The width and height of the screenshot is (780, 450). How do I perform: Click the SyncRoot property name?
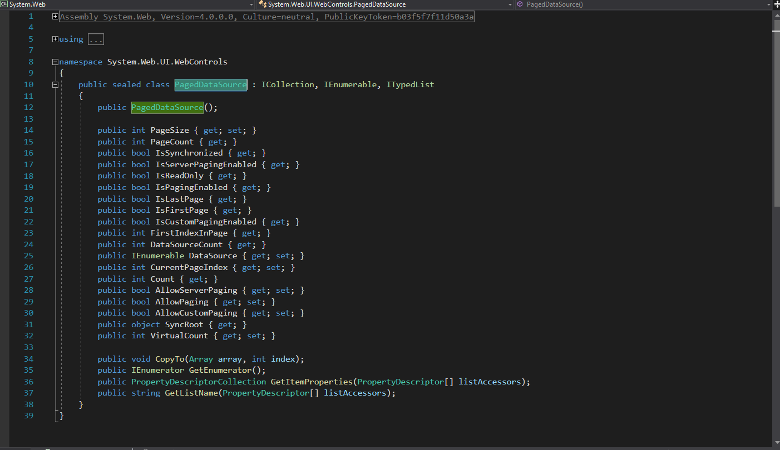tap(184, 324)
